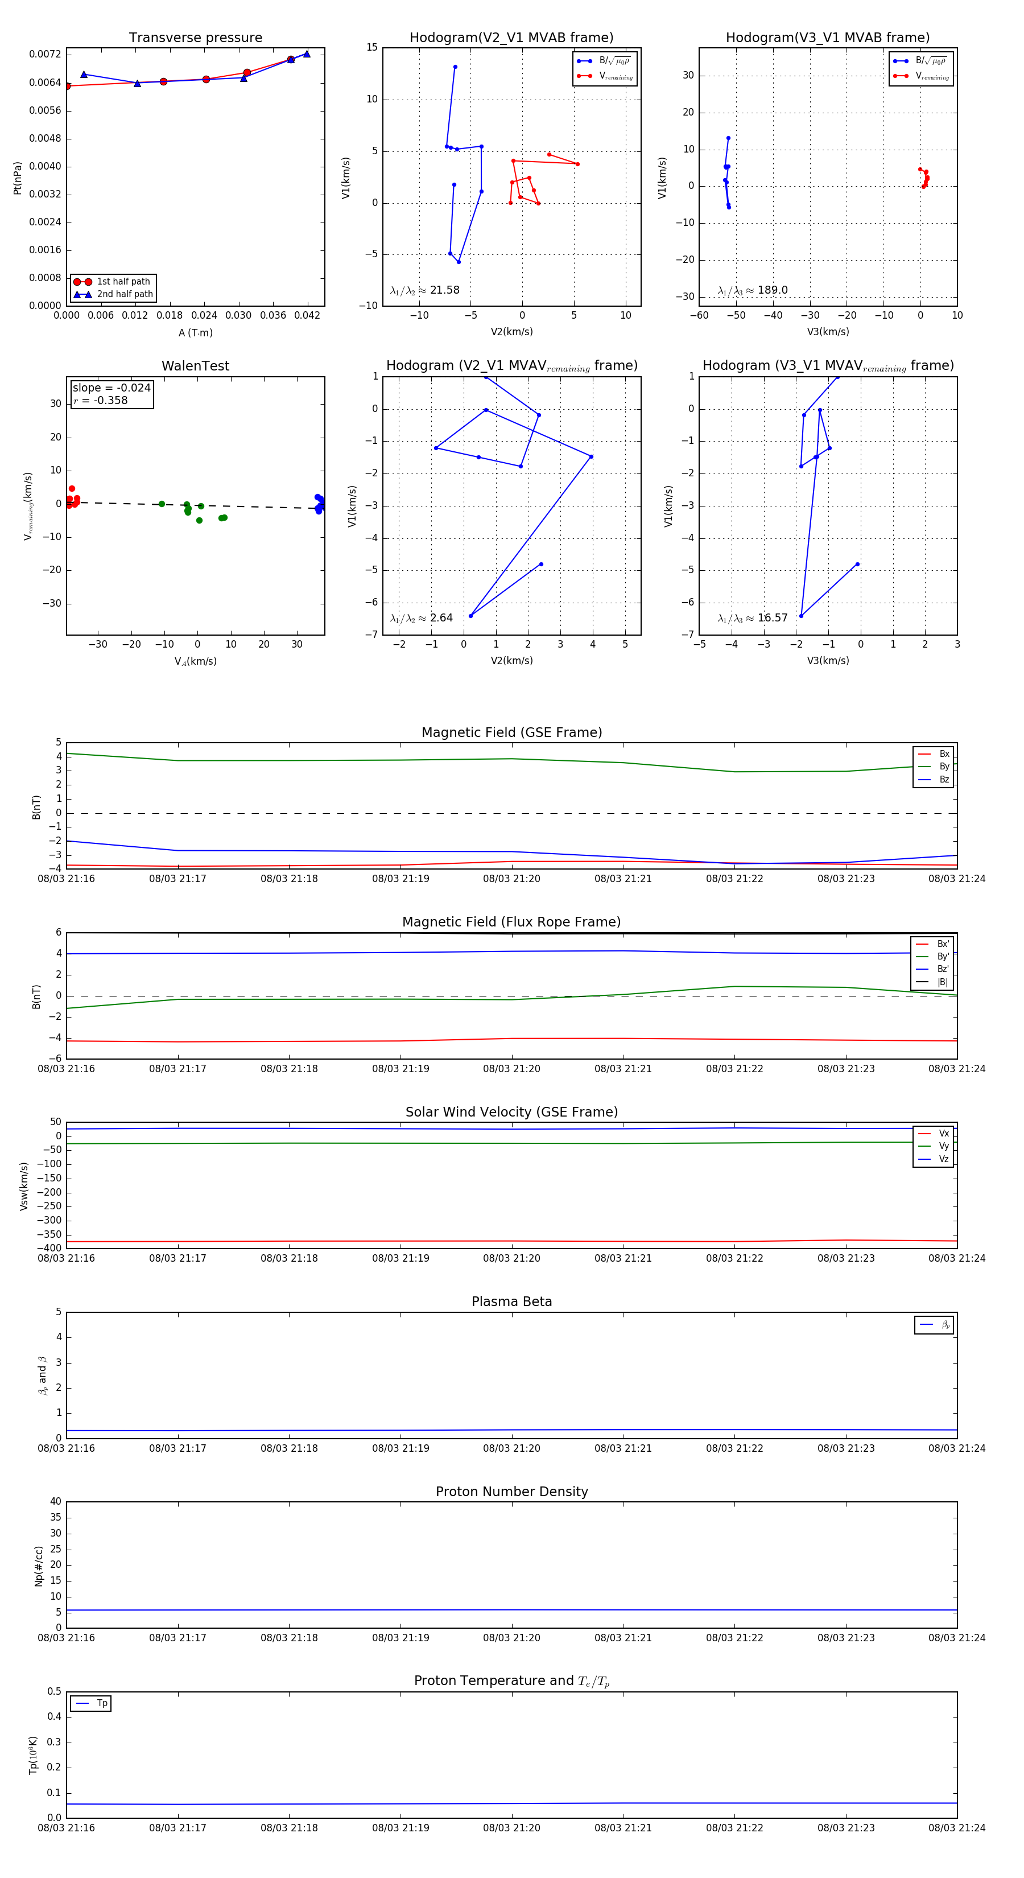Click the 'Tp(10^6K)' y-axis label
The height and width of the screenshot is (1878, 1024).
[33, 1755]
